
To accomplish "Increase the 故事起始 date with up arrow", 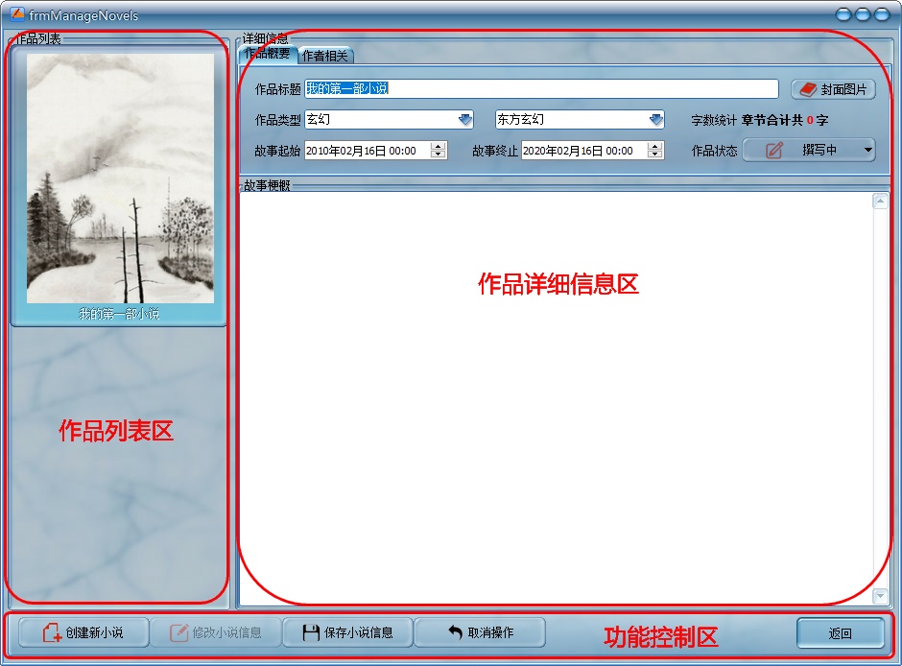I will (x=439, y=147).
